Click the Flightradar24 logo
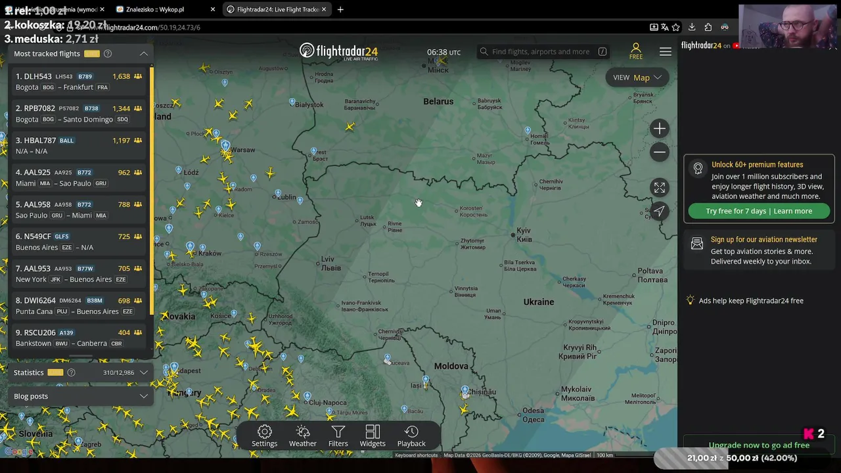The width and height of the screenshot is (841, 473). (x=338, y=51)
